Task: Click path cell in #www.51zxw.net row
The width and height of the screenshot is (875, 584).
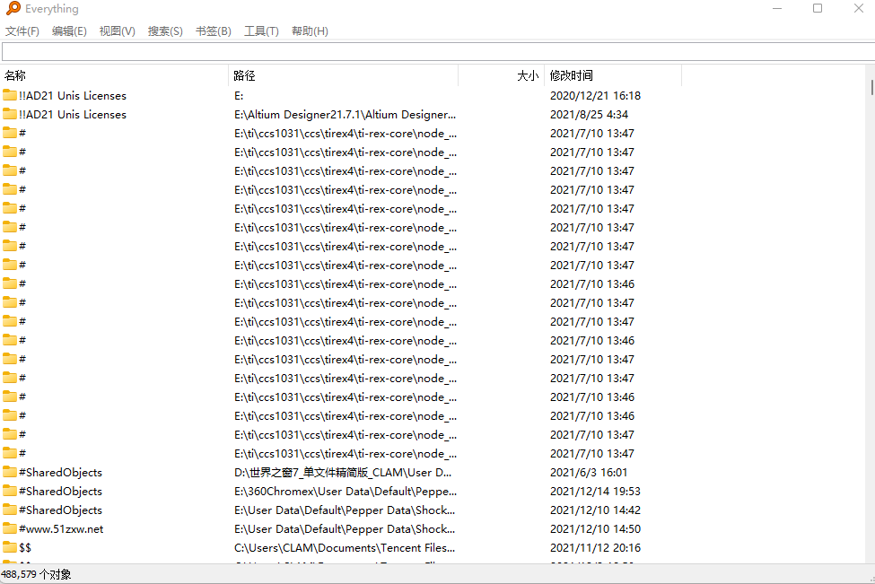Action: [345, 528]
